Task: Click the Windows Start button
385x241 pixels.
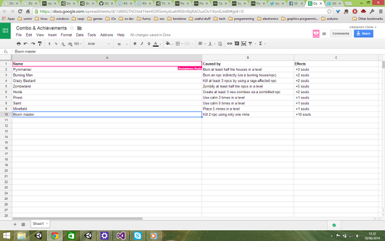Action: point(6,236)
